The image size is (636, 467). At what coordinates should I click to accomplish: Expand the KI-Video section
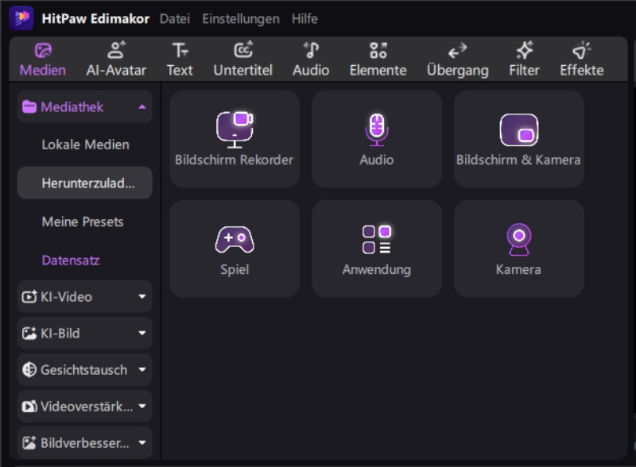tap(142, 297)
